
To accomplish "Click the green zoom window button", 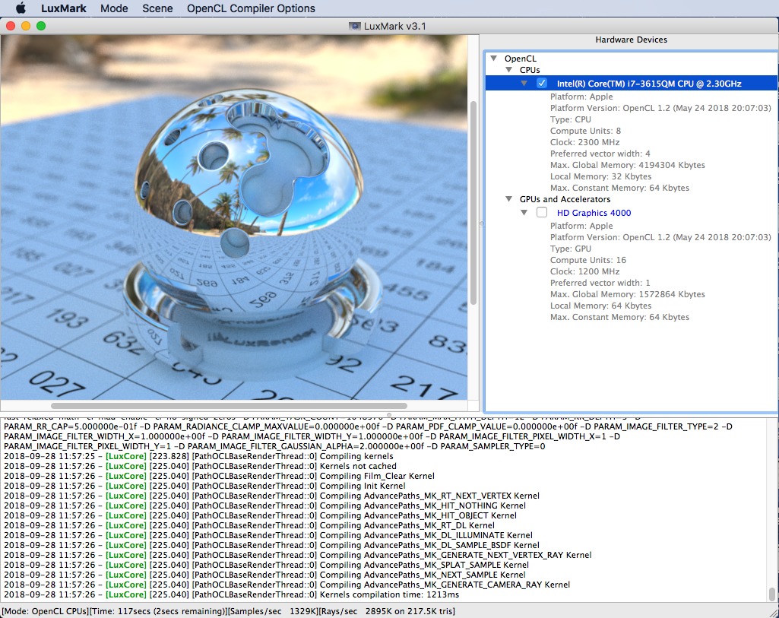I will (x=41, y=26).
